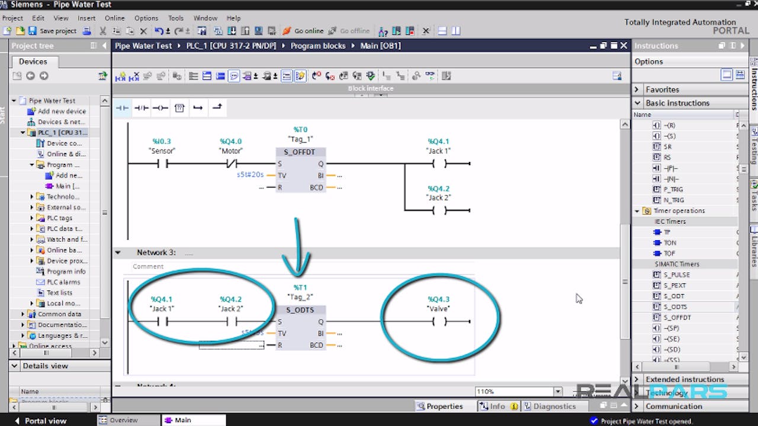Open the Window menu

click(x=205, y=18)
